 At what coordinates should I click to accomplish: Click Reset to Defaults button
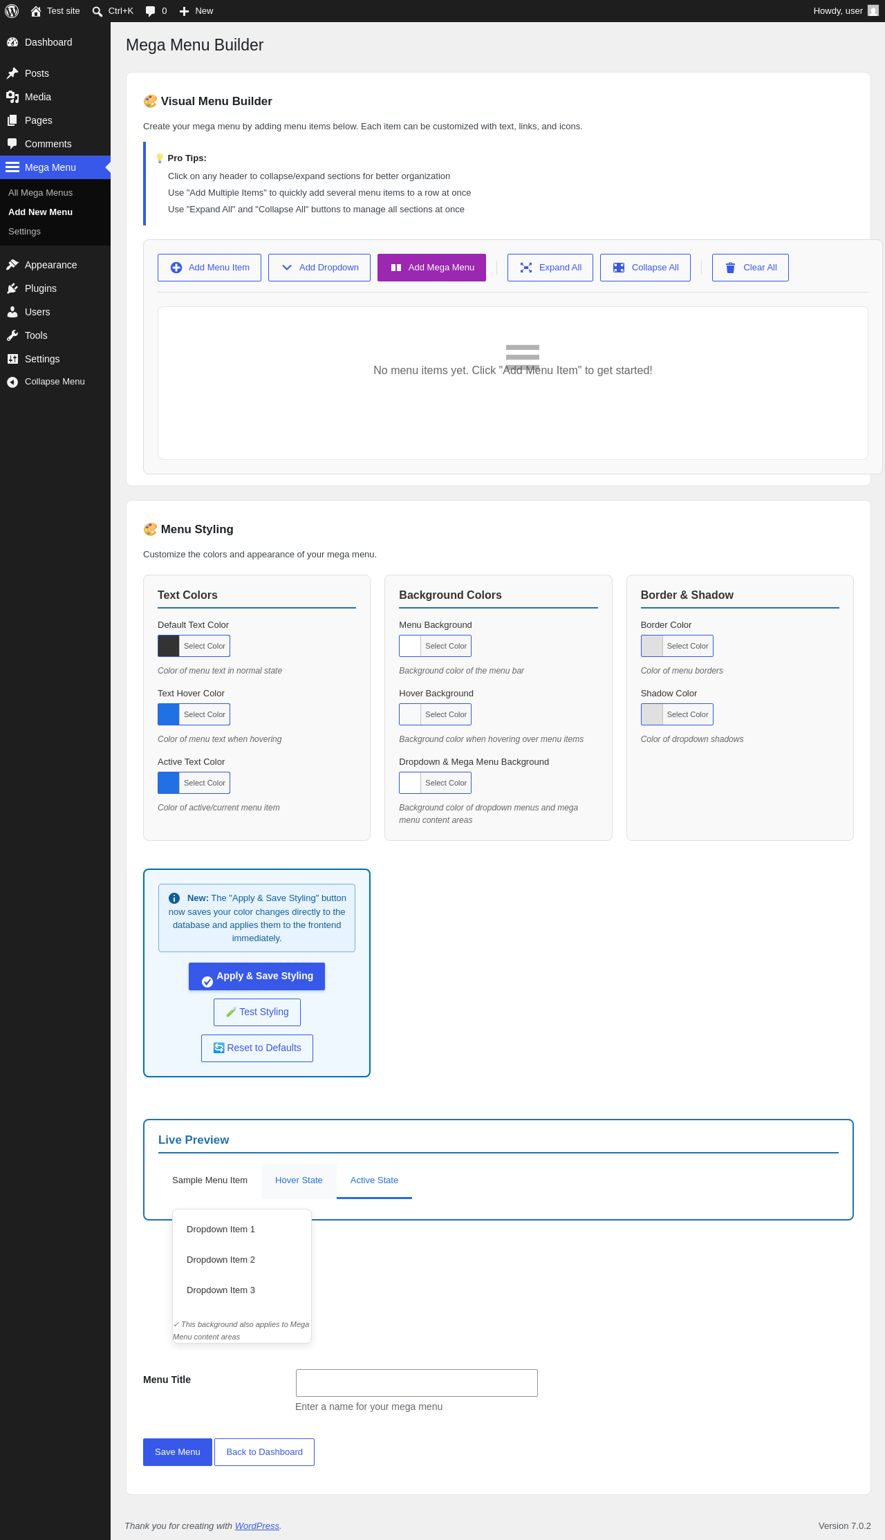(257, 1048)
